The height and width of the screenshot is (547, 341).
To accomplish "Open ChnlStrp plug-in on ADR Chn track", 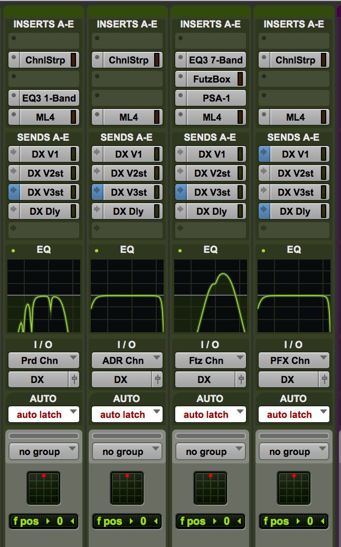I will pyautogui.click(x=129, y=60).
